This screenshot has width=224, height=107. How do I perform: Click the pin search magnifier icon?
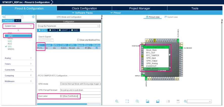[x=185, y=101]
